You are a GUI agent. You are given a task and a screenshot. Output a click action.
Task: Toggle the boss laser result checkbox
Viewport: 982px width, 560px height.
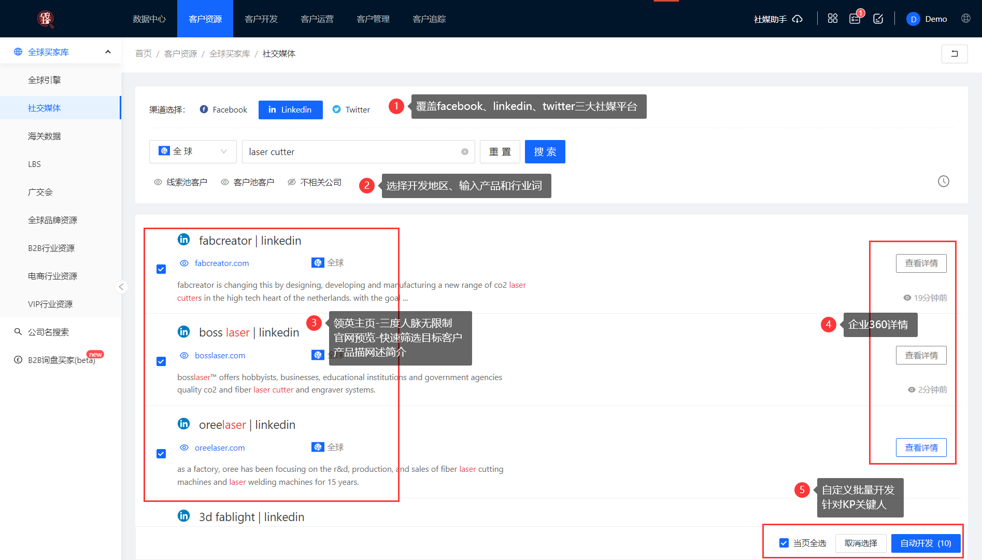point(161,361)
